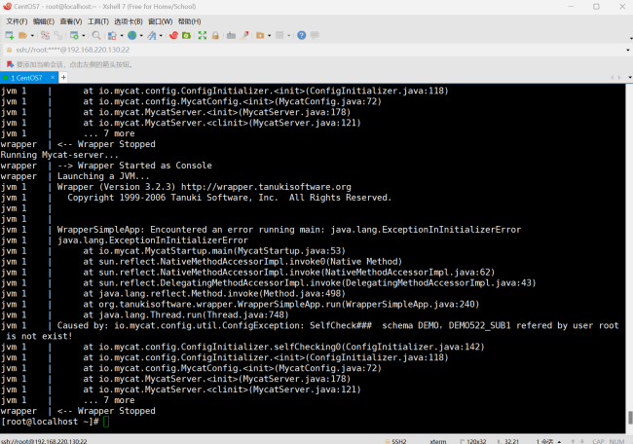Screen dimensions: 633x444
Task: Click the xterm status bar entry
Action: tap(438, 441)
